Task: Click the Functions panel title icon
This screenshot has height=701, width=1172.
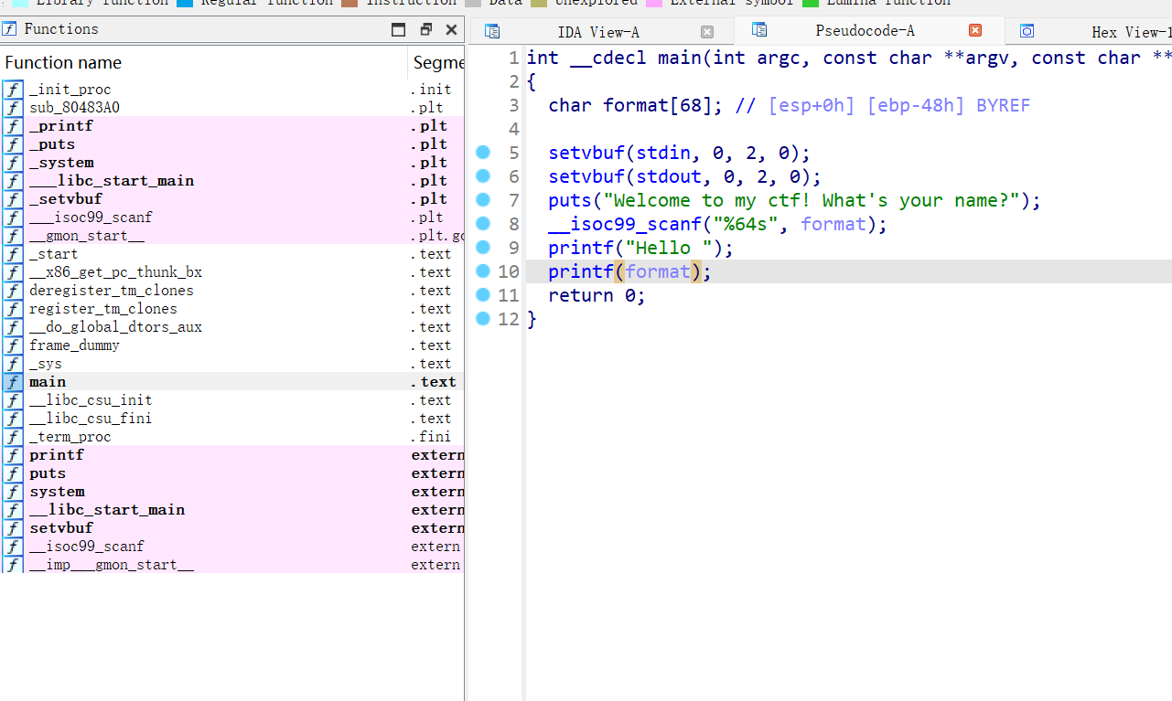Action: [10, 29]
